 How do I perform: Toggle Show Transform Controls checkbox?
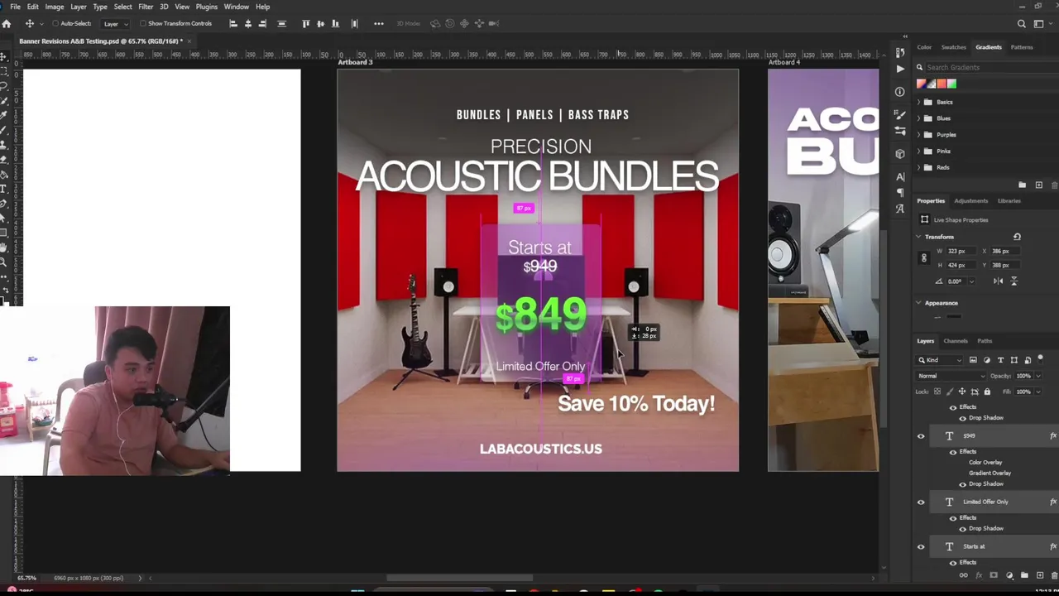tap(143, 23)
